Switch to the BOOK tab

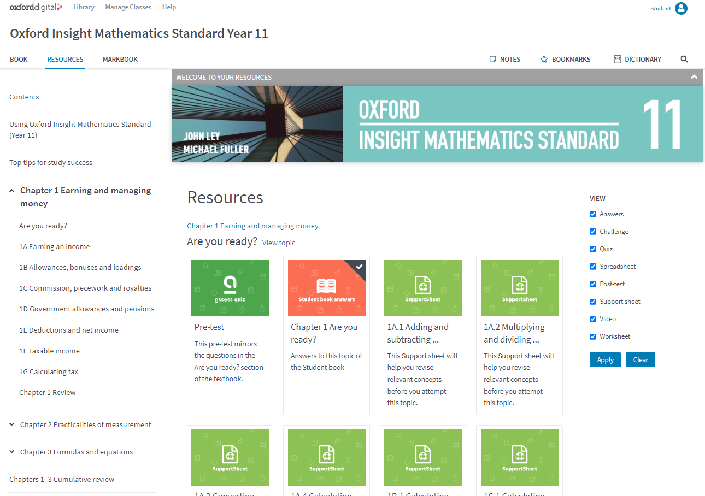pos(19,59)
